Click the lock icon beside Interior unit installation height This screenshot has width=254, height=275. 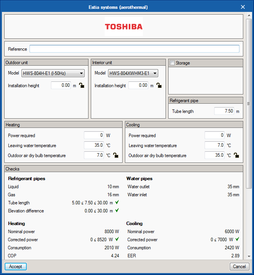pyautogui.click(x=159, y=85)
